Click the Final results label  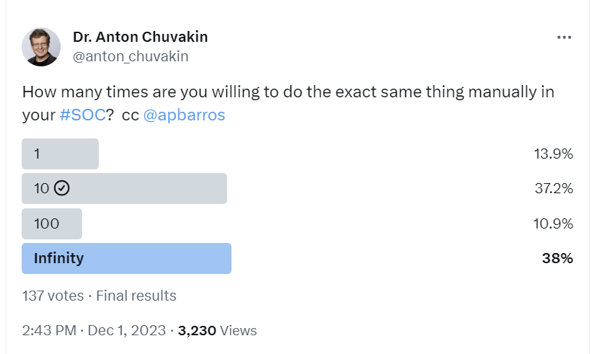pos(136,296)
